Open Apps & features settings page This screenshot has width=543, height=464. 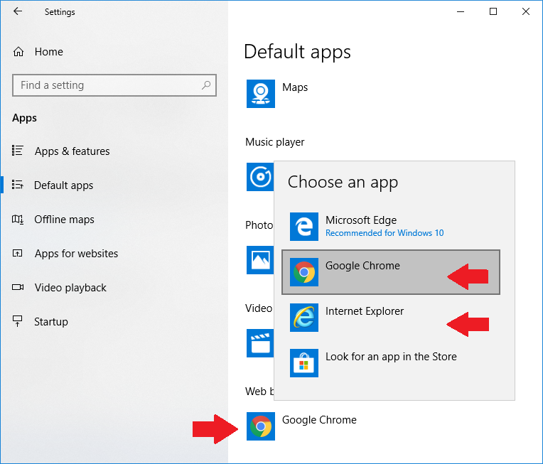[x=72, y=151]
